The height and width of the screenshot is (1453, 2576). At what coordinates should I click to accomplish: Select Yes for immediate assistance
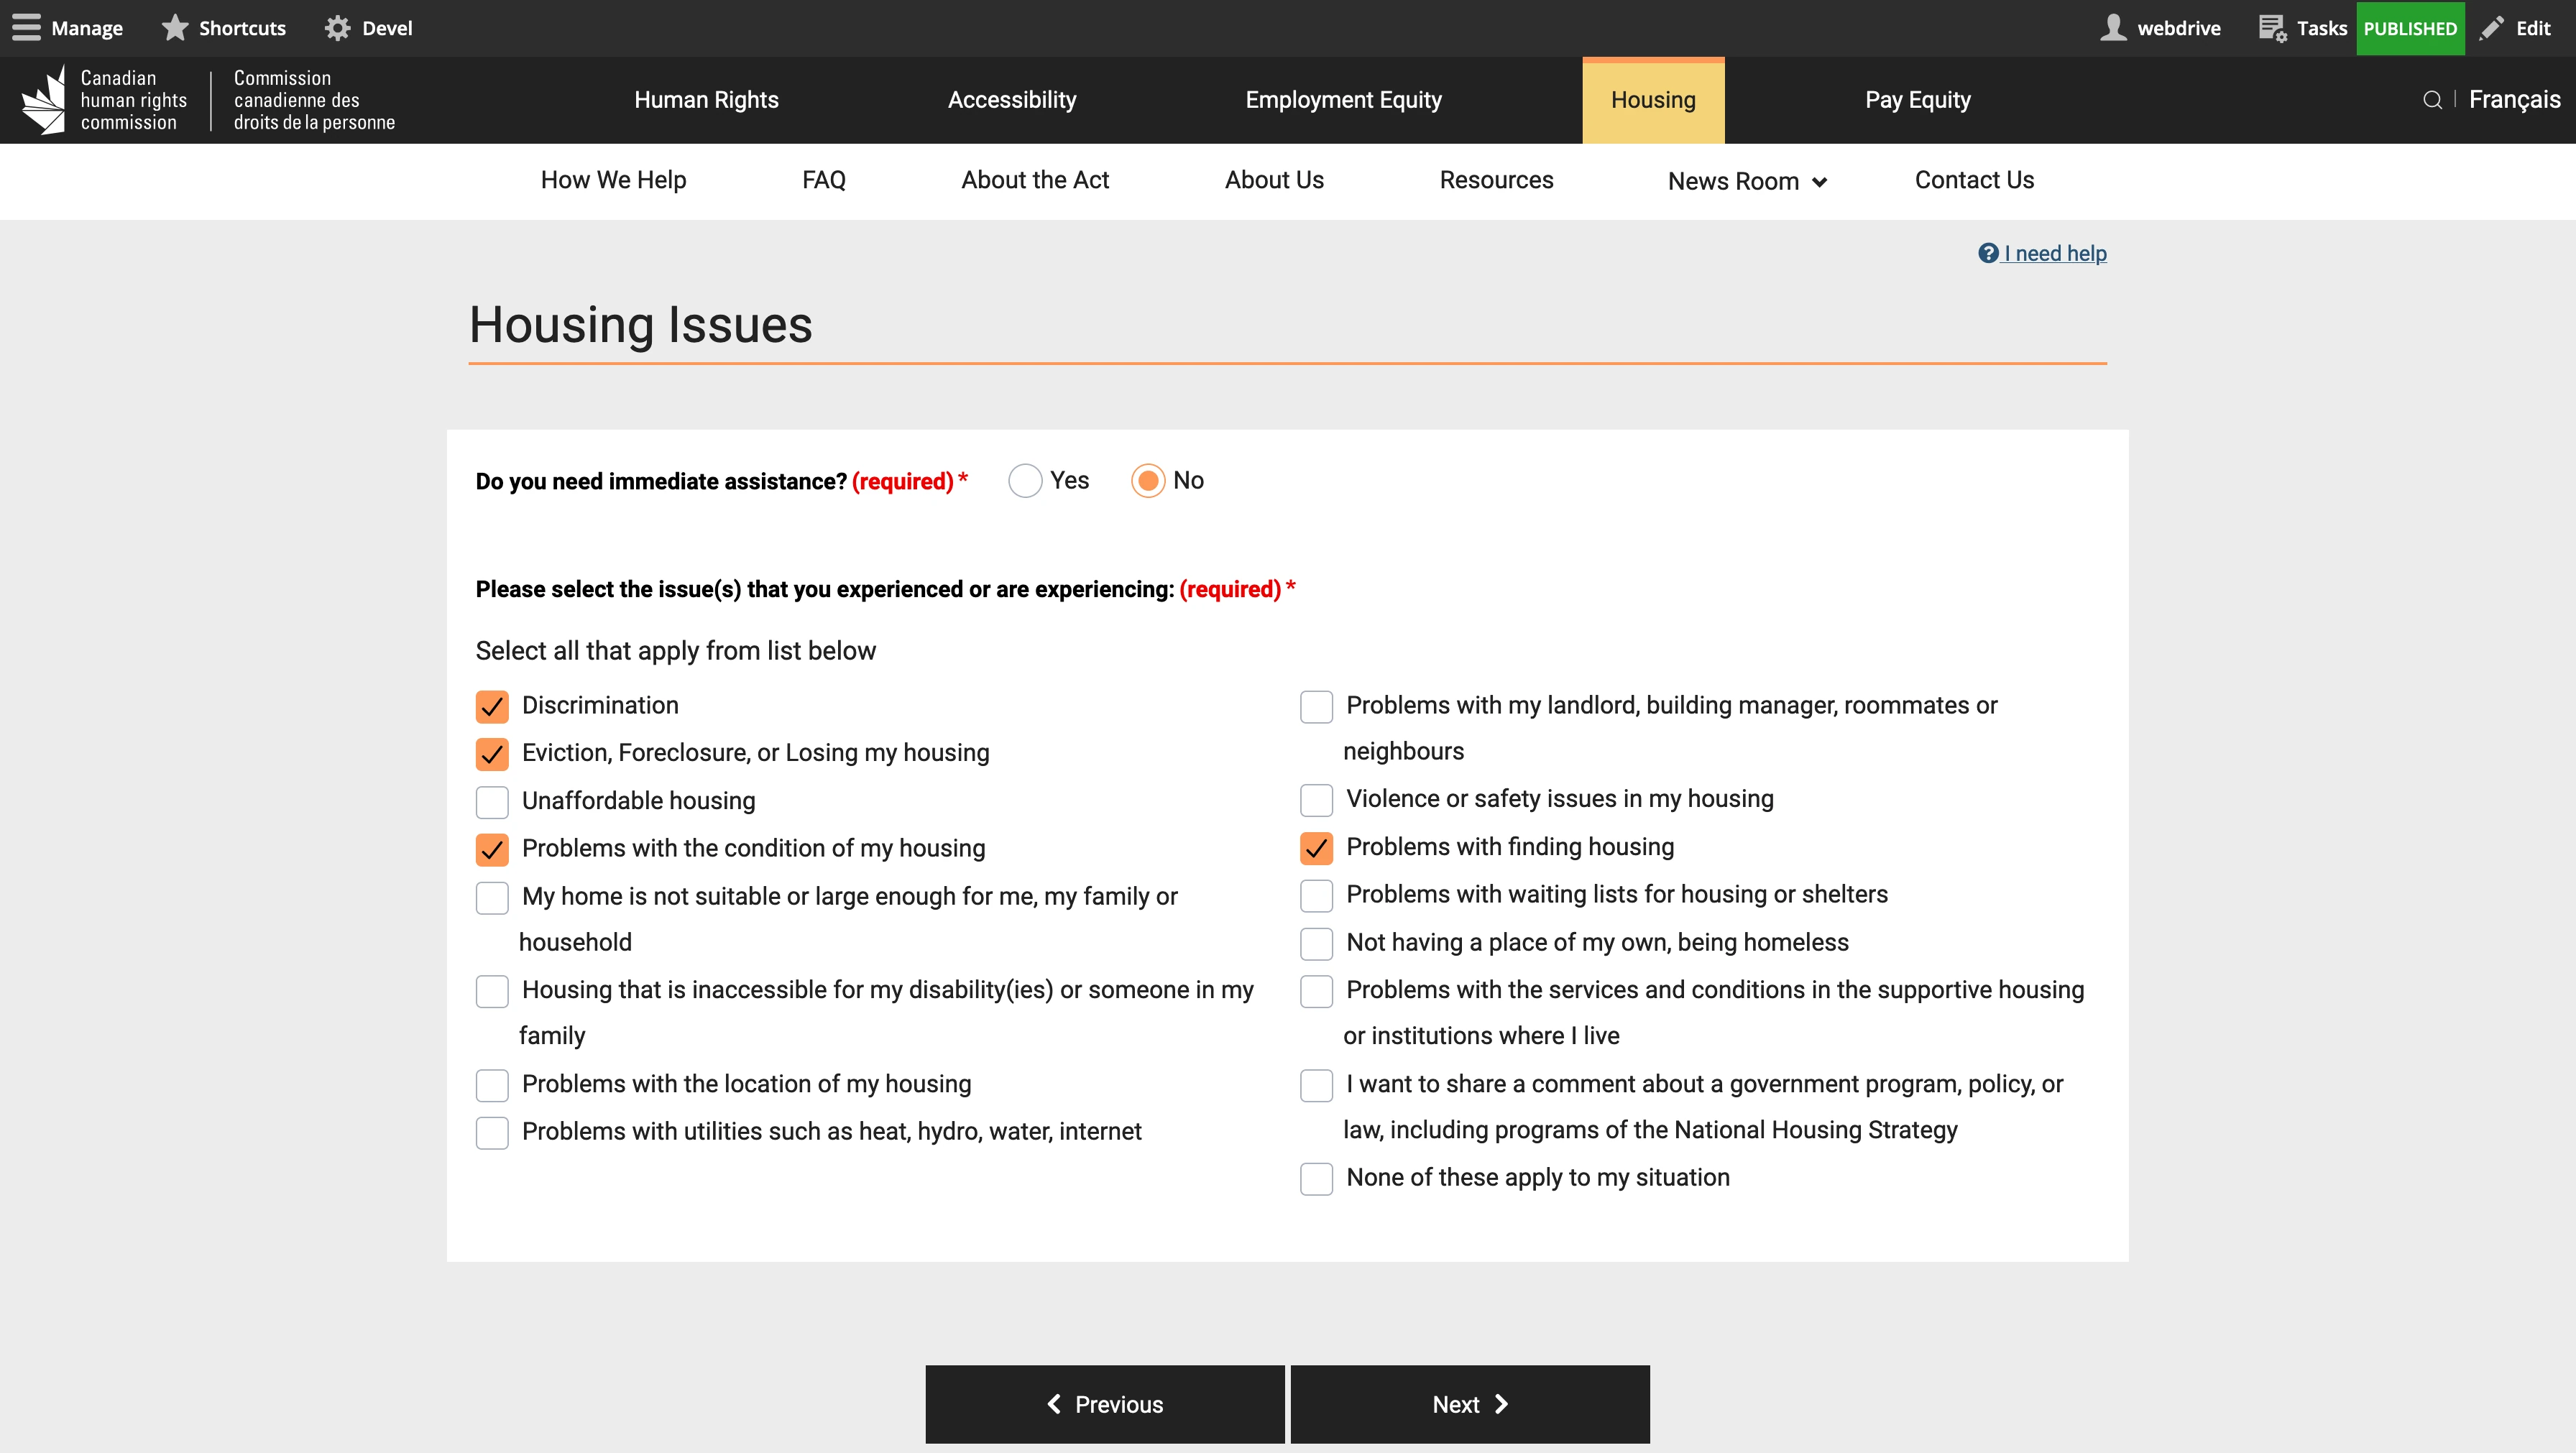pos(1025,481)
